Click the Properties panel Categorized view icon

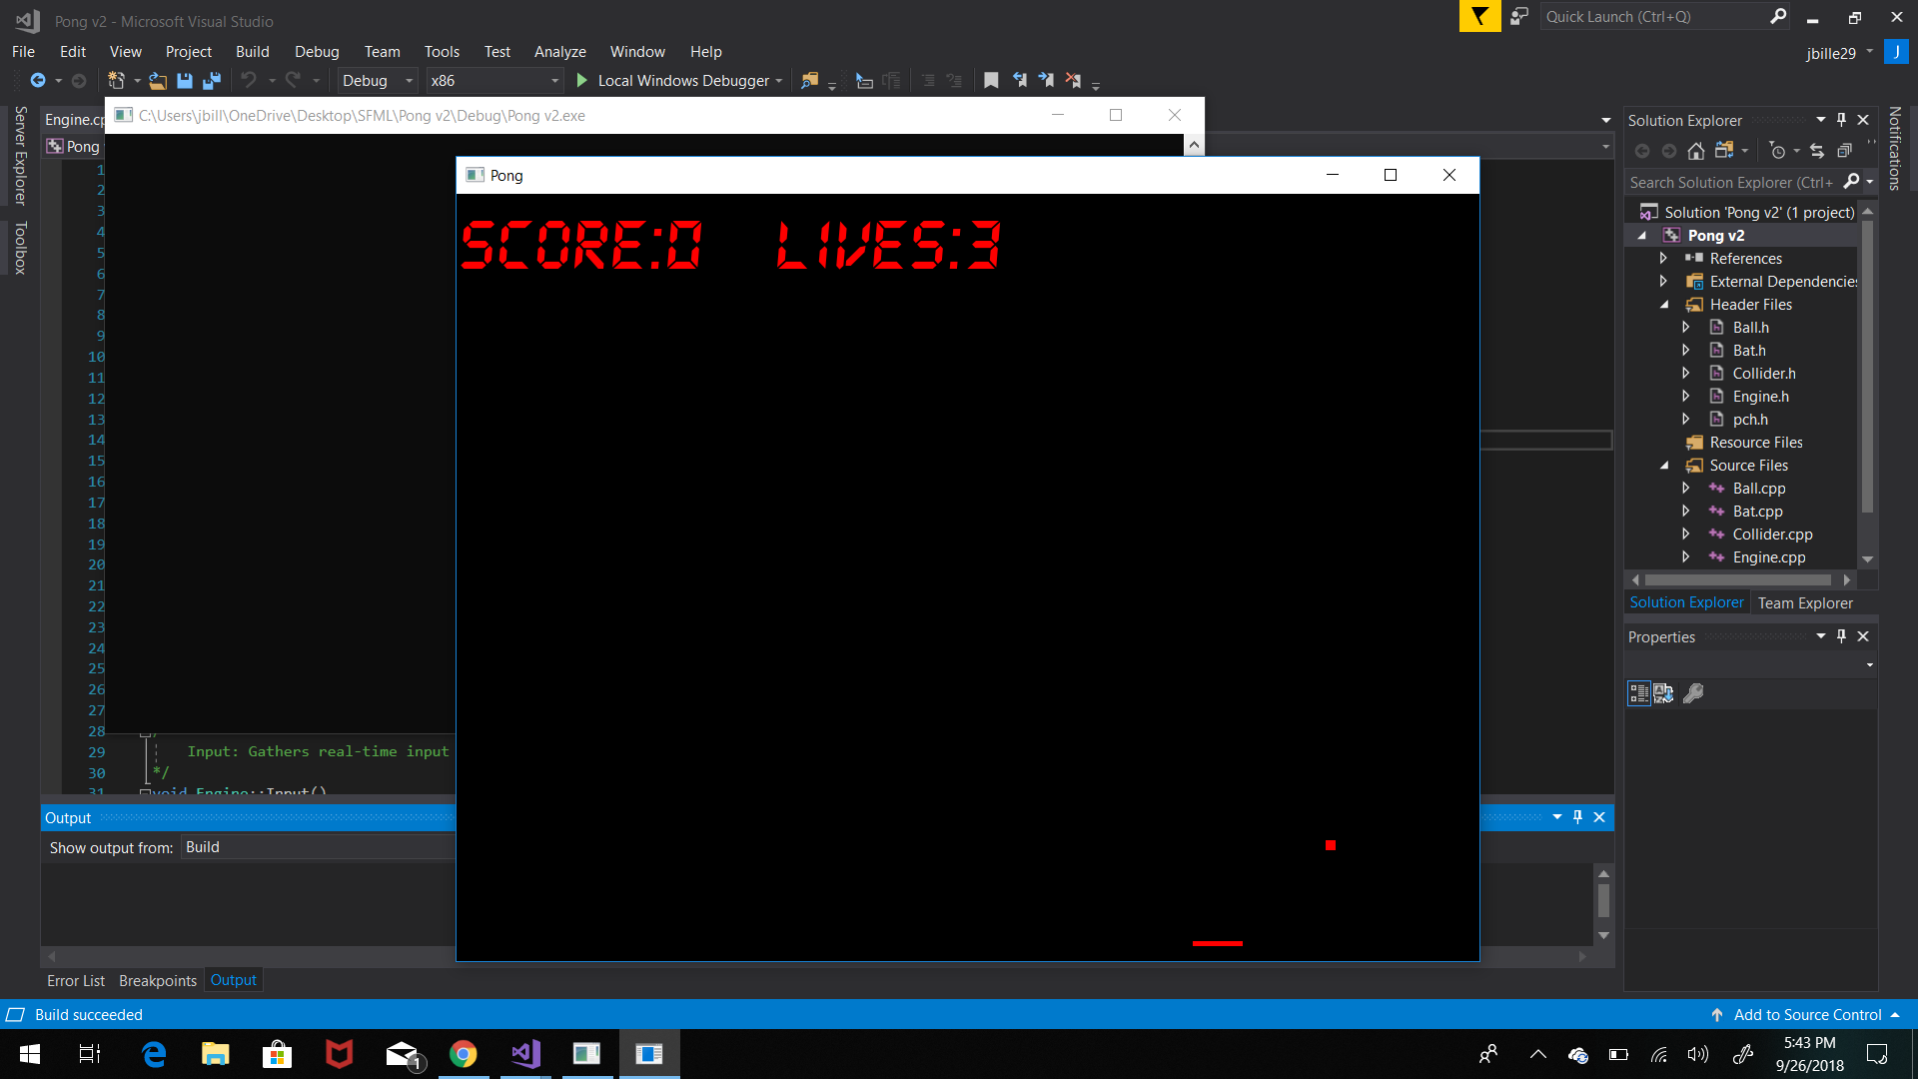(x=1639, y=693)
